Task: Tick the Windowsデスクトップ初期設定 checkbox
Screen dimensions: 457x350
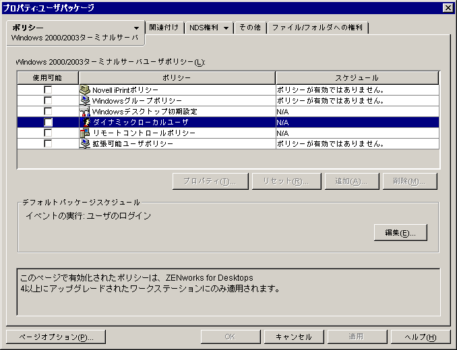Action: coord(48,111)
